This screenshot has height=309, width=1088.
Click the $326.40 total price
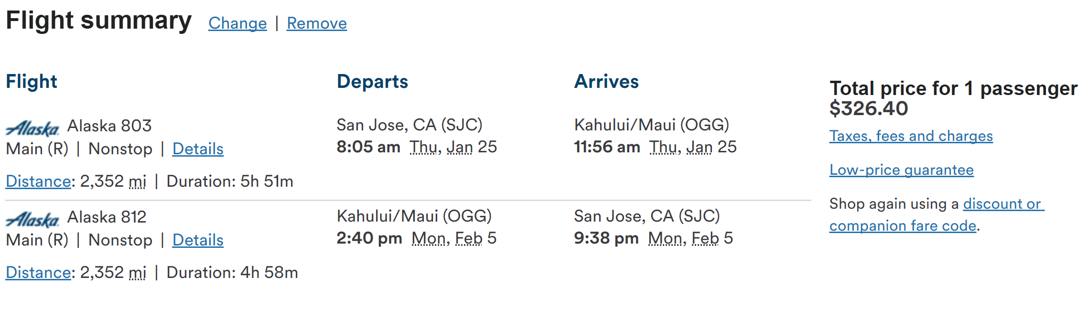tap(868, 108)
